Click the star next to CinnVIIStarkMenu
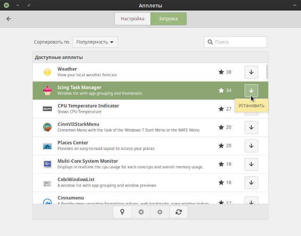301x236 pixels. click(221, 127)
